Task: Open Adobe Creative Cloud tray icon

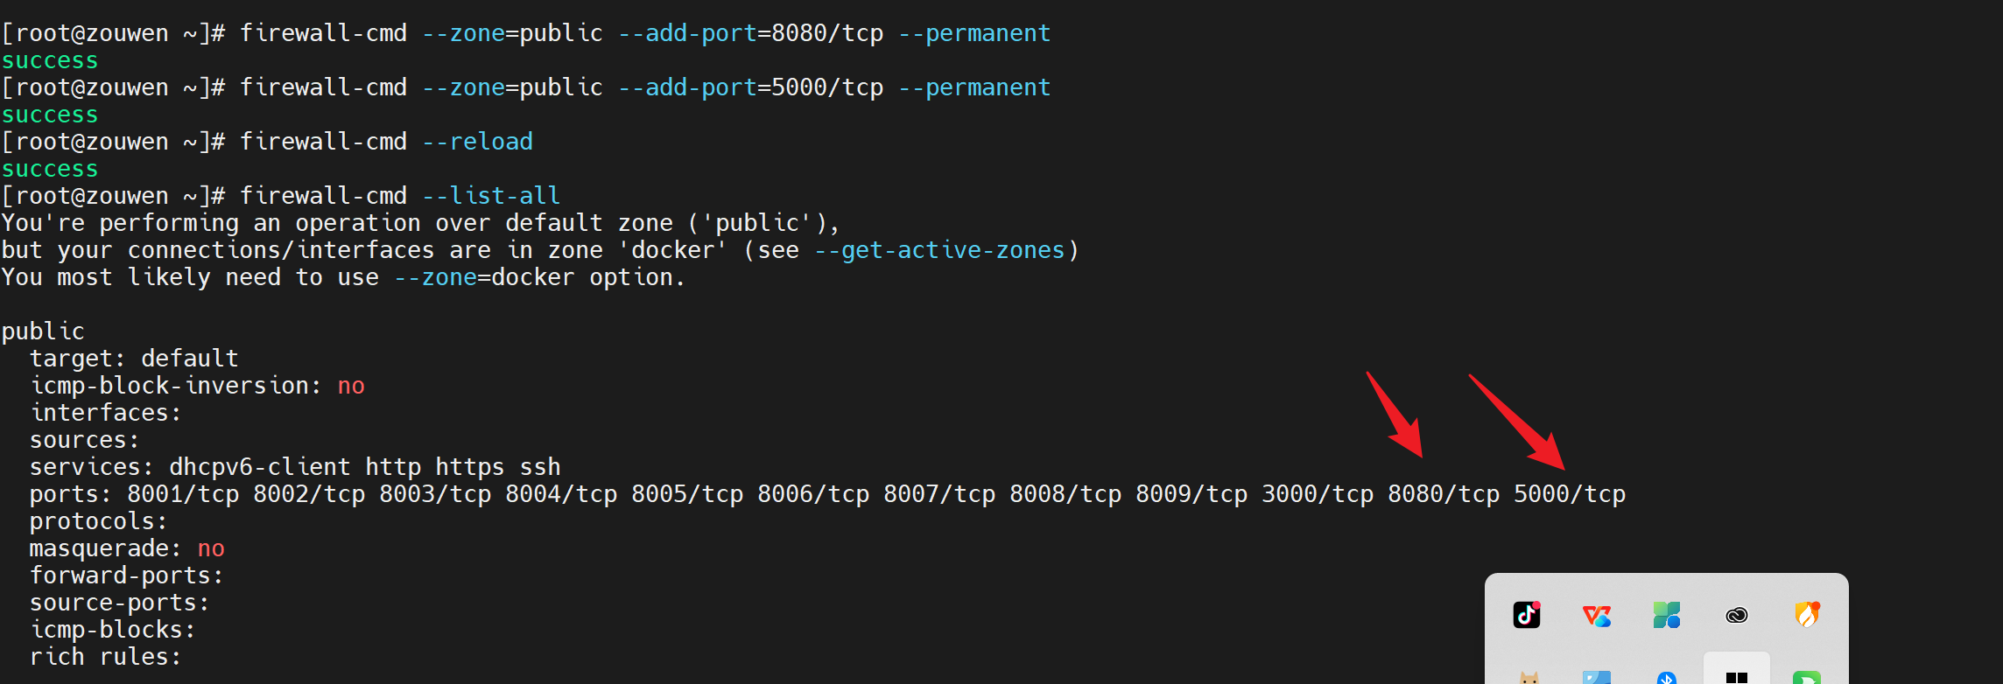Action: coord(1737,616)
